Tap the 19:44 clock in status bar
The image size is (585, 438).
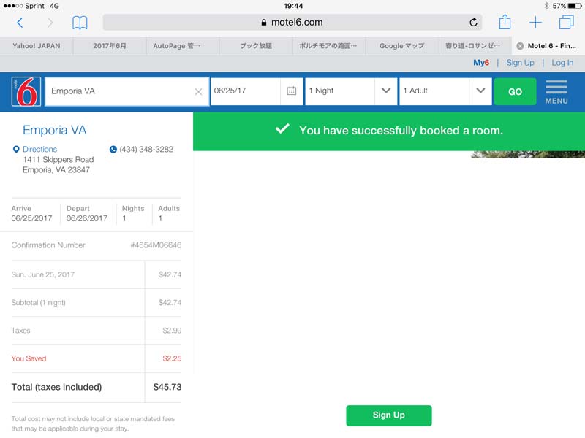pos(293,6)
